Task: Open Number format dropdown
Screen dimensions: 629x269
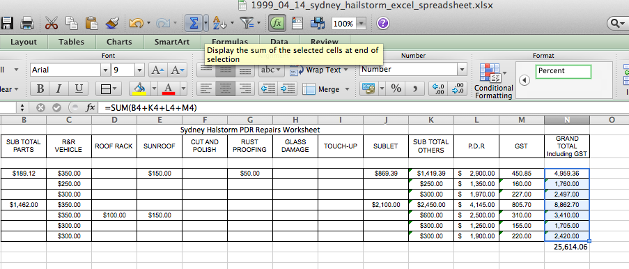Action: tap(462, 70)
